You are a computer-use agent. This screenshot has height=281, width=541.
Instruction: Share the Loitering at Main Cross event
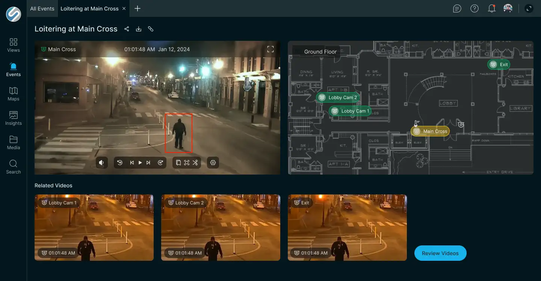point(127,29)
